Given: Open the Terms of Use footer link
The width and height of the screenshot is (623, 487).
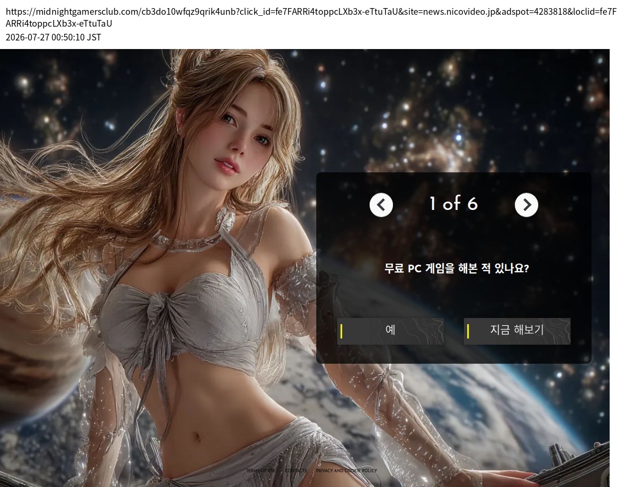Looking at the screenshot, I should point(261,470).
